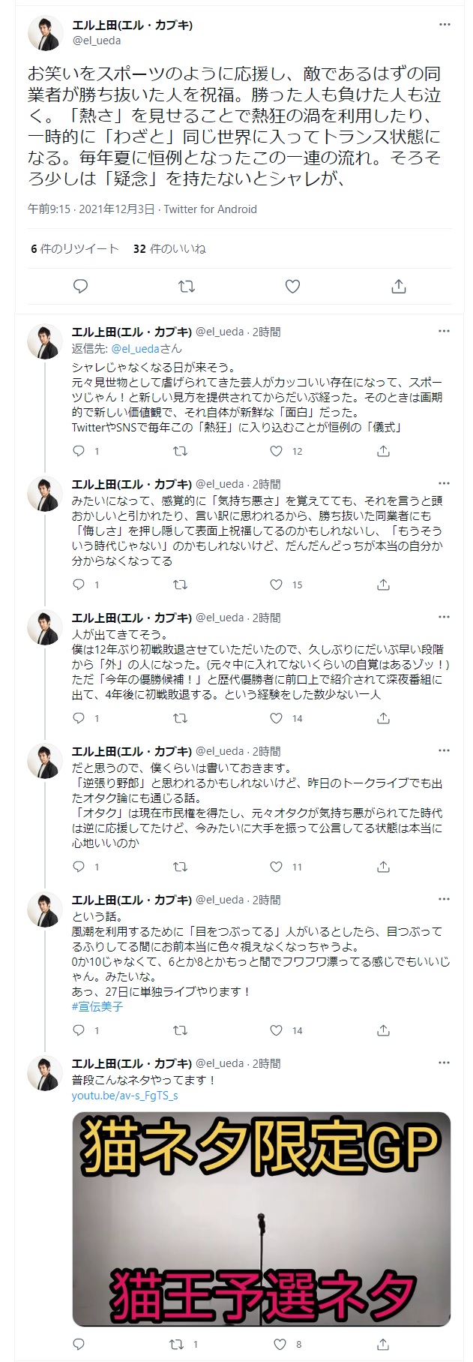Screen dimensions: 473x1362
Task: Click the @el_ueda mention in 返信先
Action: click(135, 348)
